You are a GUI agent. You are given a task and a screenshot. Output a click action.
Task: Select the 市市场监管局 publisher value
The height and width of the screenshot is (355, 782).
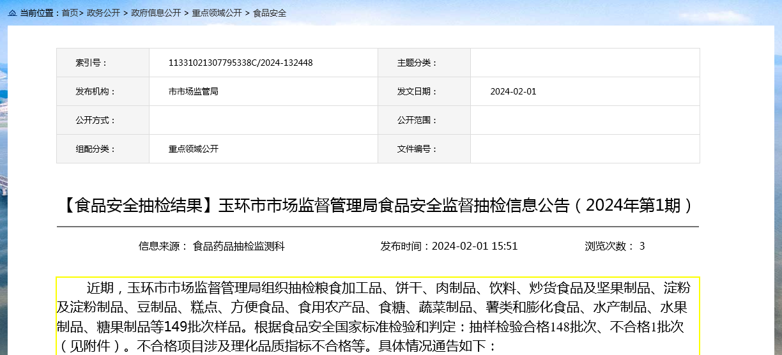coord(194,91)
